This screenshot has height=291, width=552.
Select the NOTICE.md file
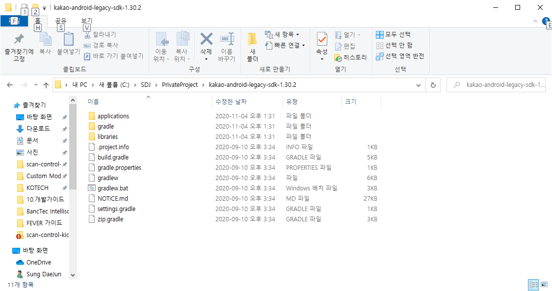(x=113, y=198)
